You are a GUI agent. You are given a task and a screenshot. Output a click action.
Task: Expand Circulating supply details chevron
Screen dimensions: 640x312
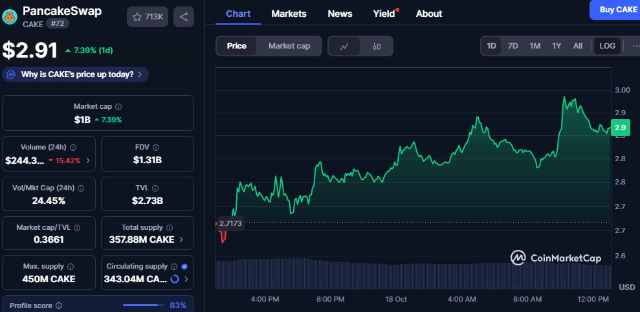tap(186, 280)
